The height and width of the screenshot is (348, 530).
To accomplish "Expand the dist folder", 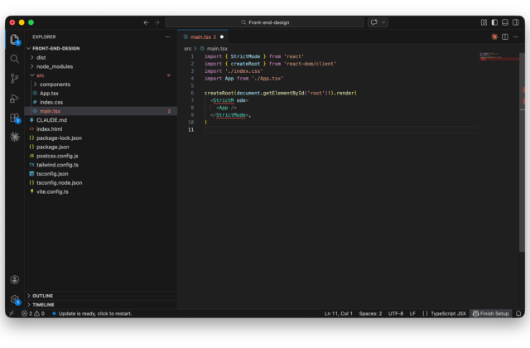I will tap(101, 57).
